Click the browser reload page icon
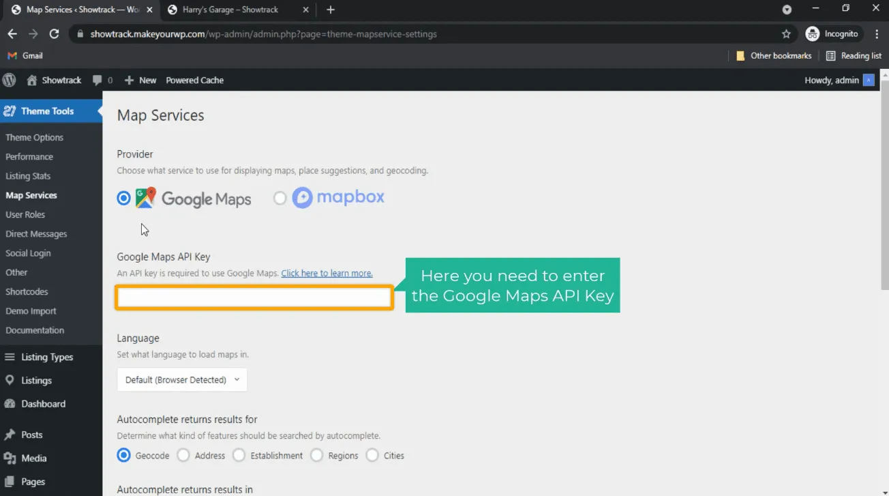Viewport: 889px width, 496px height. pos(55,34)
